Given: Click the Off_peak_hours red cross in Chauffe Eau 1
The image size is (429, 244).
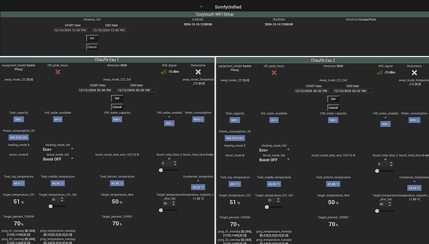Looking at the screenshot, I should tap(58, 72).
